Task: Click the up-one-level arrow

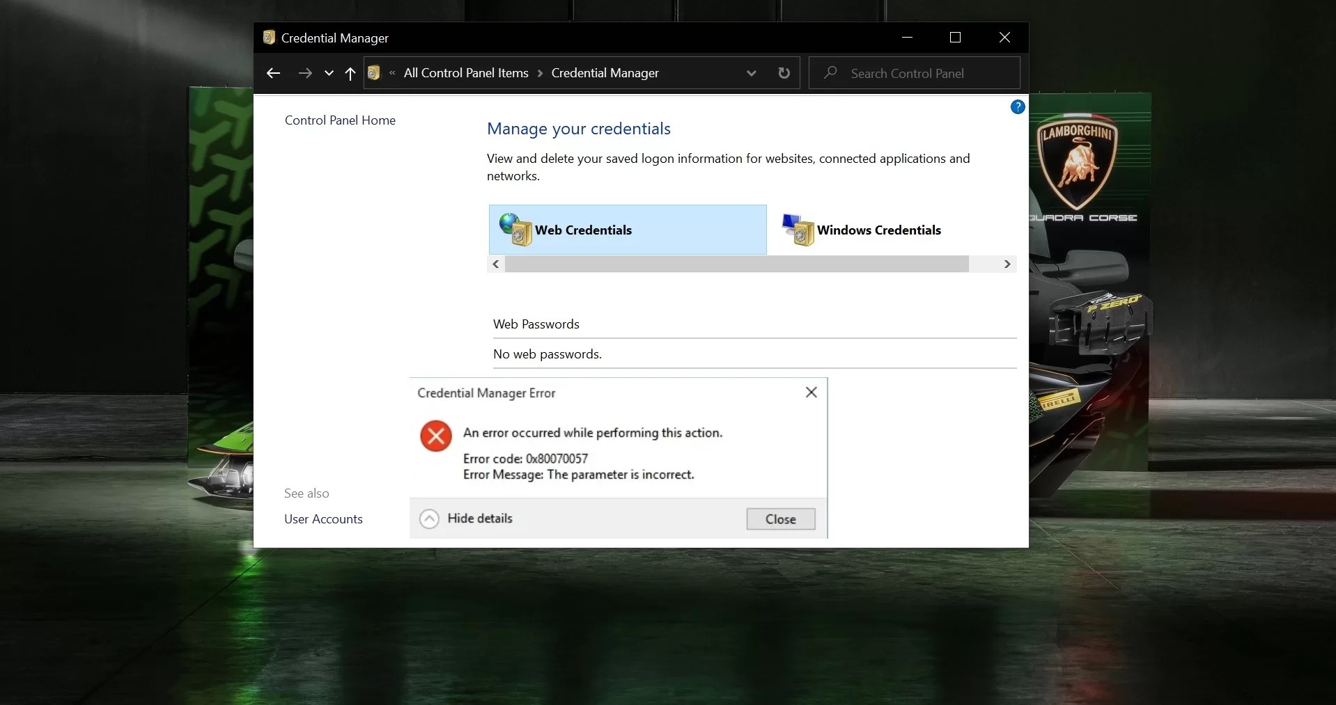Action: [350, 73]
